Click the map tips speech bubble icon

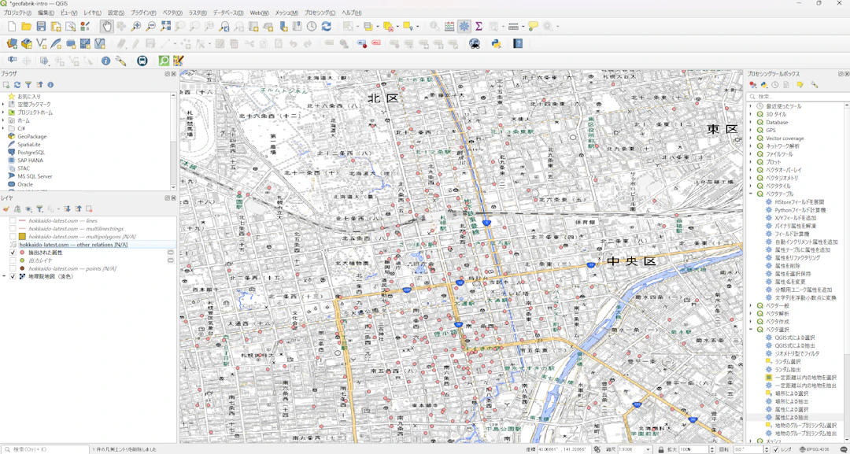pyautogui.click(x=534, y=26)
